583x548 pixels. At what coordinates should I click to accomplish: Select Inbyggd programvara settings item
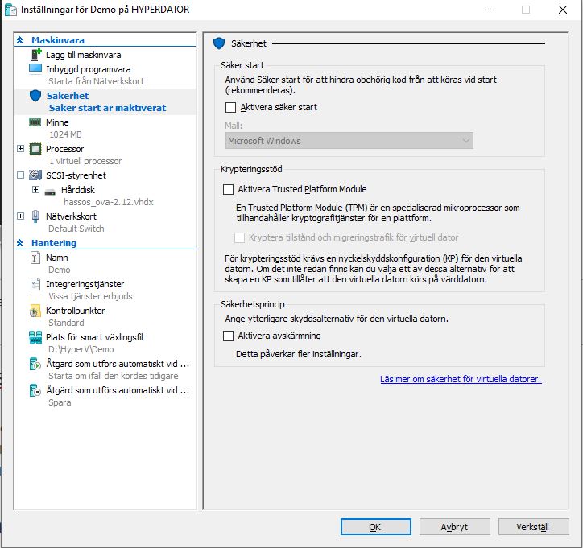coord(88,69)
